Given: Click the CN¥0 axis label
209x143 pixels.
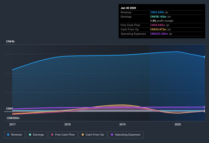Looking at the screenshot, I should pos(9,109).
